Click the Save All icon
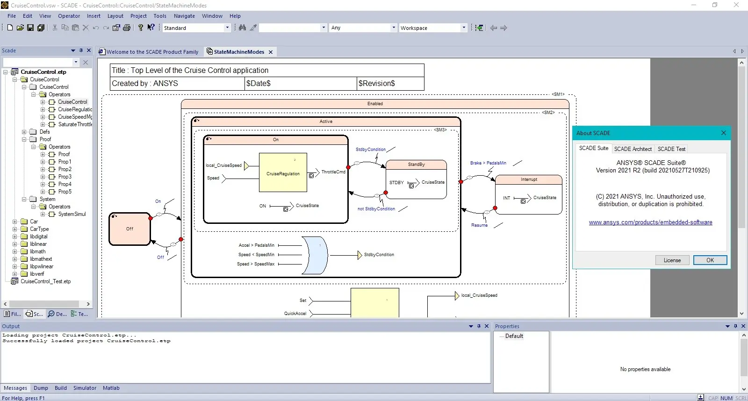The width and height of the screenshot is (748, 401). coord(41,28)
